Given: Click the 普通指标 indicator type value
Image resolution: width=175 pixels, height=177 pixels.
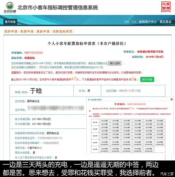Looking at the screenshot, I should pyautogui.click(x=30, y=58).
